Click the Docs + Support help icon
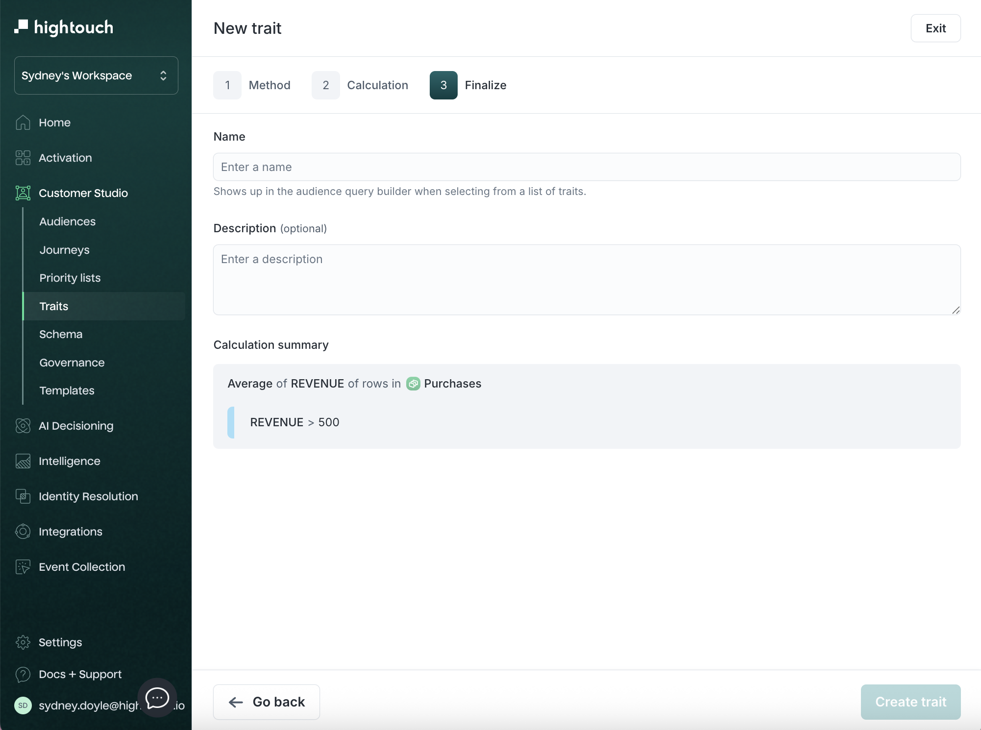Viewport: 981px width, 730px height. point(23,674)
